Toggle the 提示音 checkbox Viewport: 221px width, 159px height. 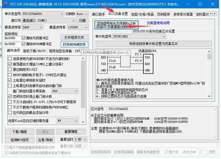(x=166, y=152)
